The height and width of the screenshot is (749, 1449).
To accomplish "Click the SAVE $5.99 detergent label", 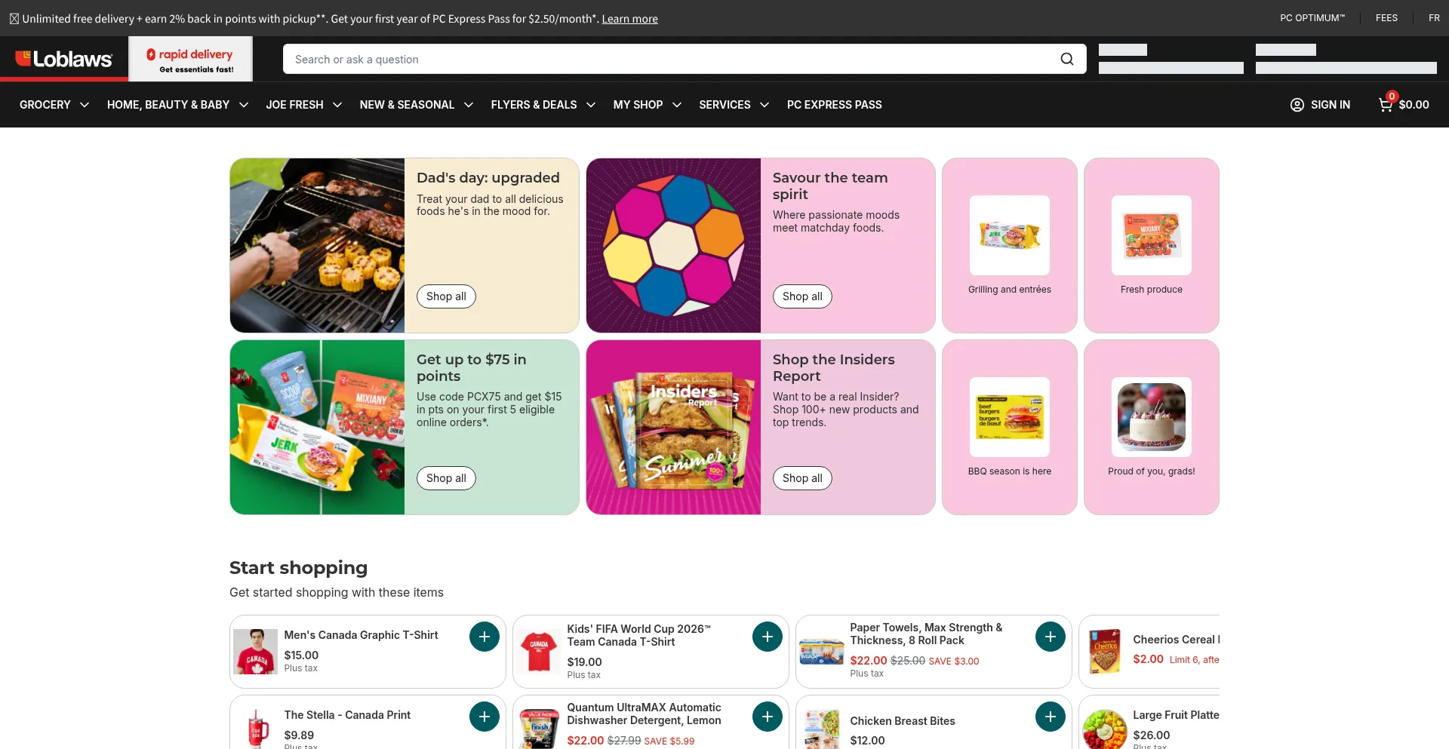I will pos(669,741).
